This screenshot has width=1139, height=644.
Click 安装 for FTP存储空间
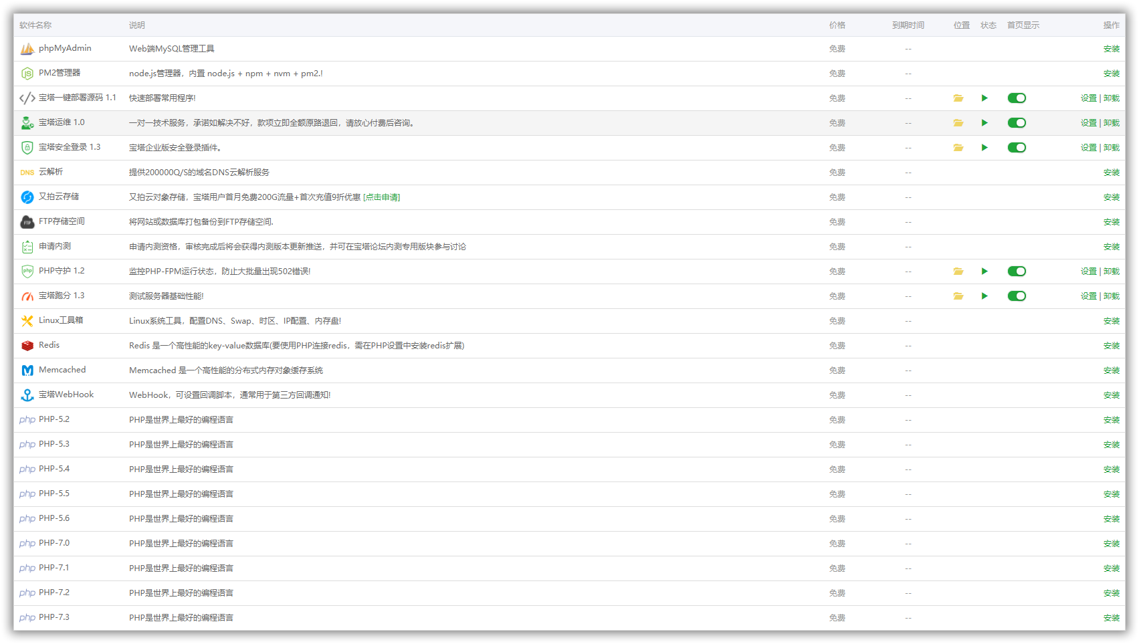click(1112, 222)
